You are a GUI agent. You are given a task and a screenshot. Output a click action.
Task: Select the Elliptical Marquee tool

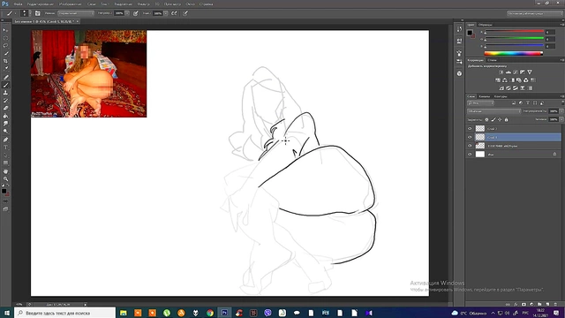click(5, 38)
